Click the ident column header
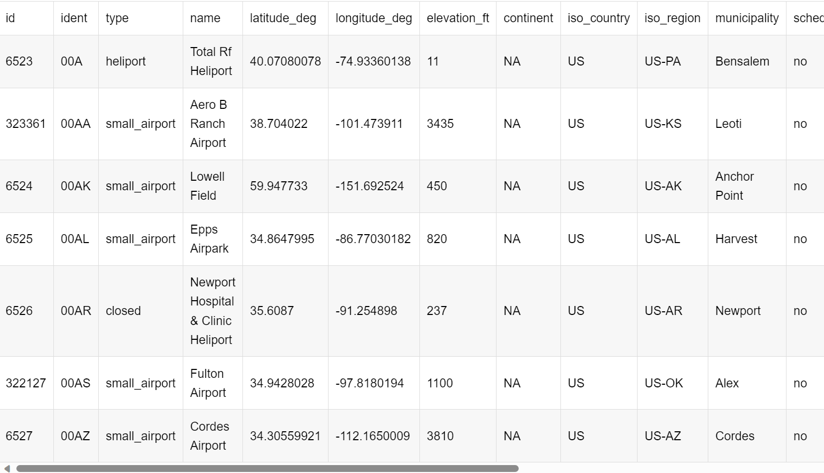The height and width of the screenshot is (473, 824). (74, 18)
